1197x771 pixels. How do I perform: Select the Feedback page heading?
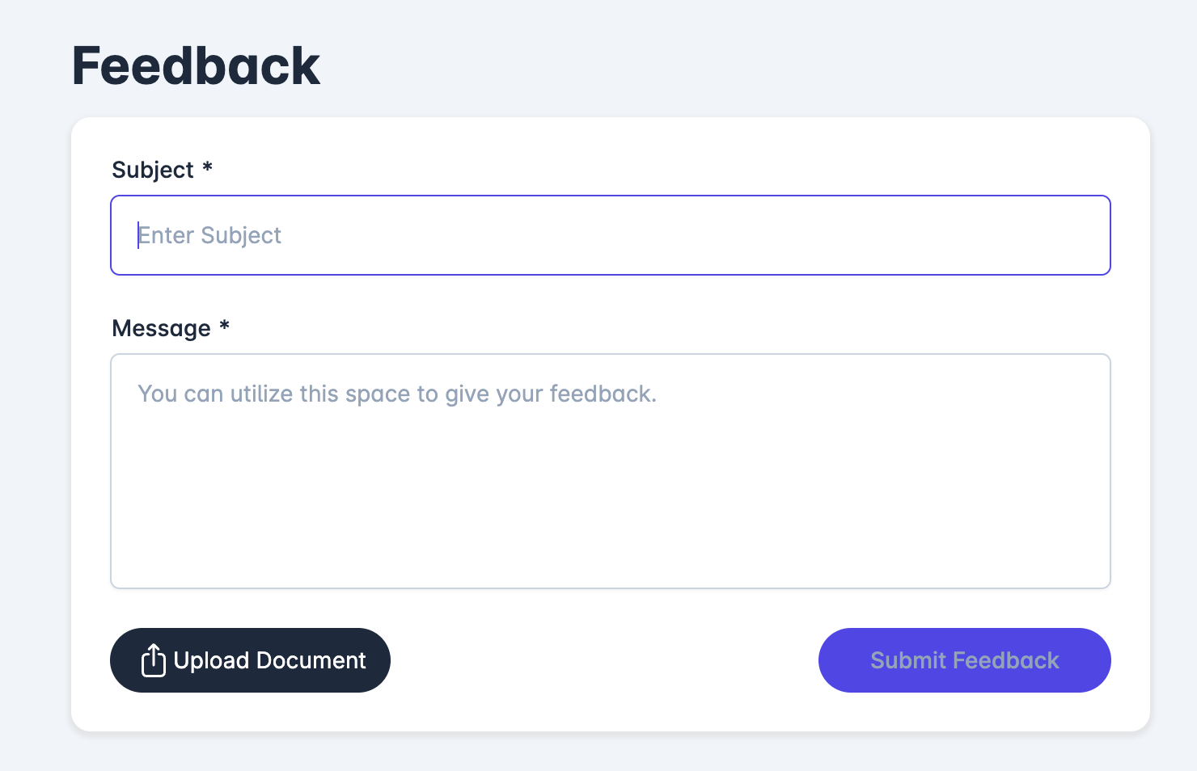click(x=196, y=65)
